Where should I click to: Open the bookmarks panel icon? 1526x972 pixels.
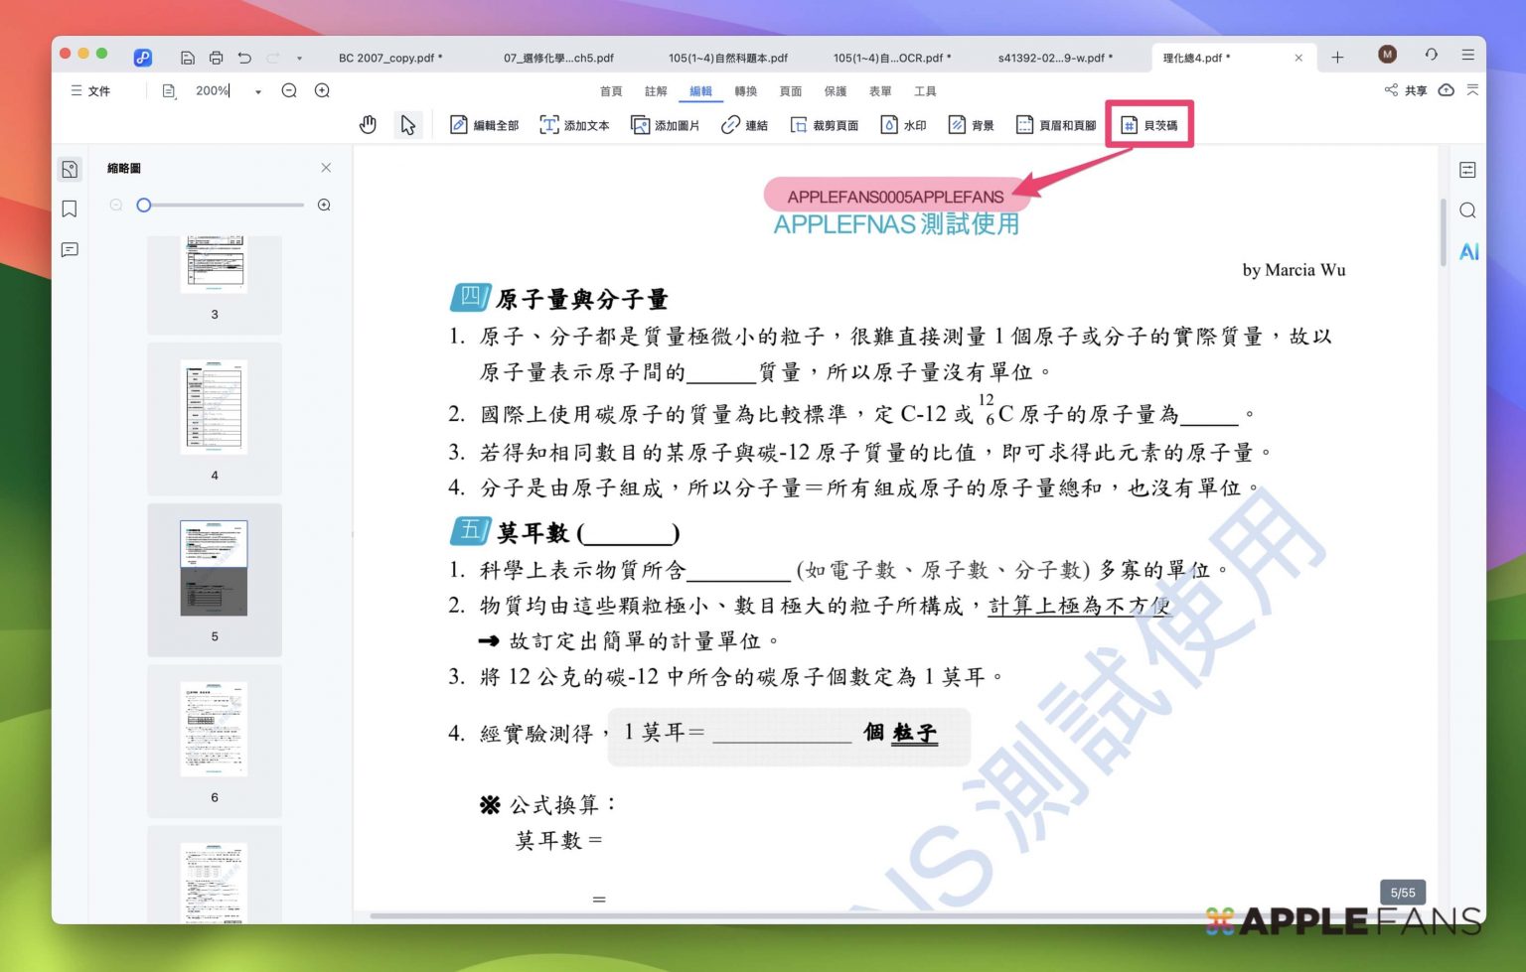click(70, 209)
